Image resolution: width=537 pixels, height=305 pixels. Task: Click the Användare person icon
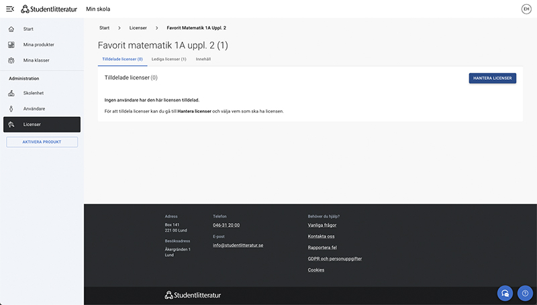[11, 109]
